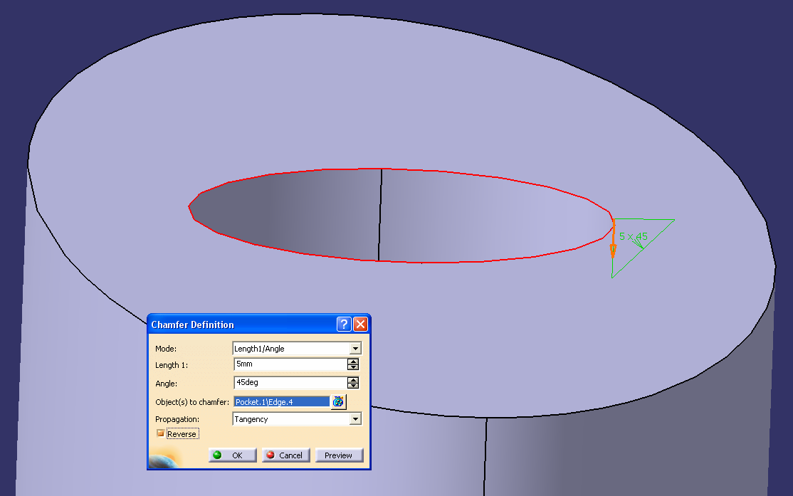Open the chamfer objects list icon
Screen dimensions: 793x496
[338, 401]
